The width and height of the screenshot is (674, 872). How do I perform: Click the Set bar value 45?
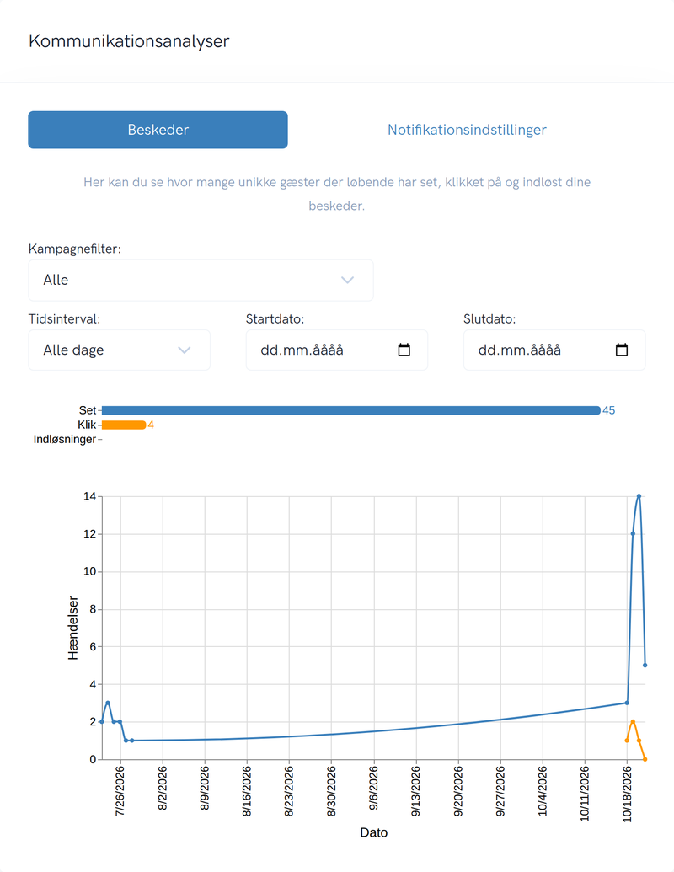click(609, 410)
